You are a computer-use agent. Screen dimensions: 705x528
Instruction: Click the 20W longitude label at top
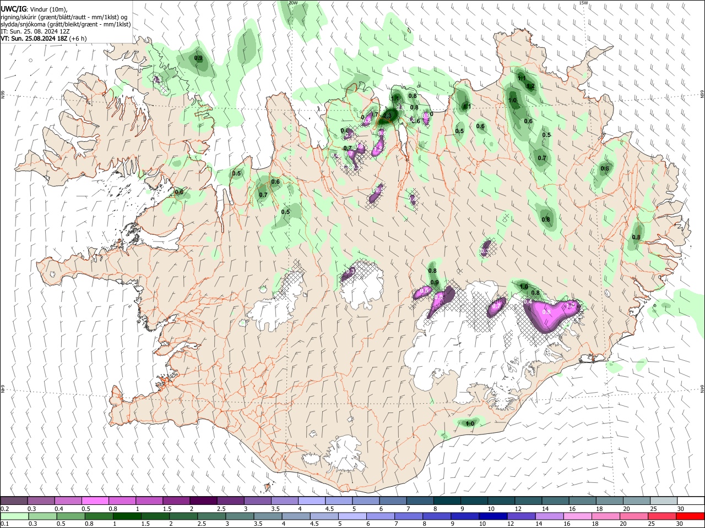[293, 3]
